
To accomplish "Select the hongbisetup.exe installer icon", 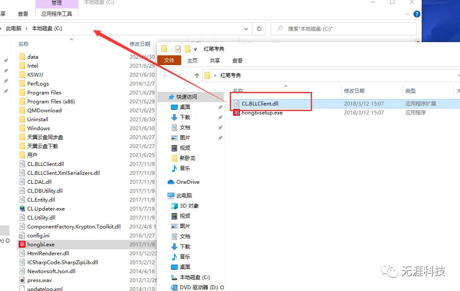I will click(x=237, y=113).
